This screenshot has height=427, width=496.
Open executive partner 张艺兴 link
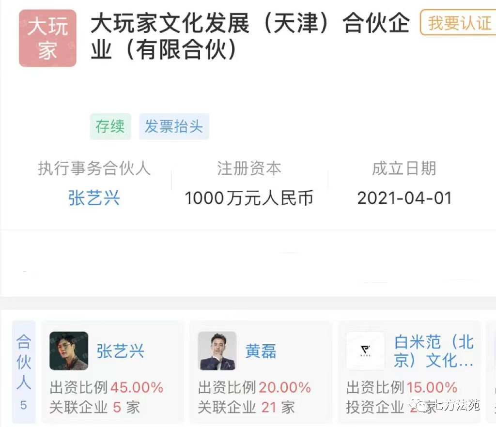click(x=94, y=198)
